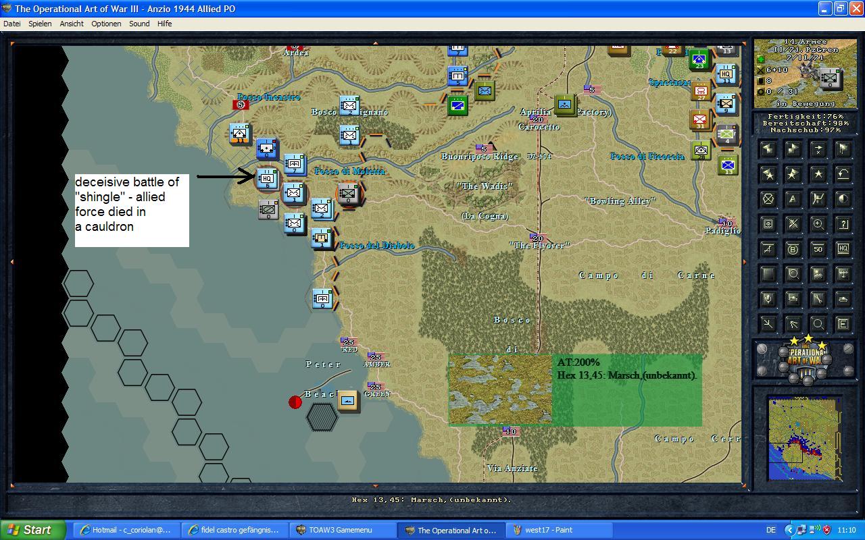Click the tank button in command panel
This screenshot has width=865, height=540.
tap(843, 299)
